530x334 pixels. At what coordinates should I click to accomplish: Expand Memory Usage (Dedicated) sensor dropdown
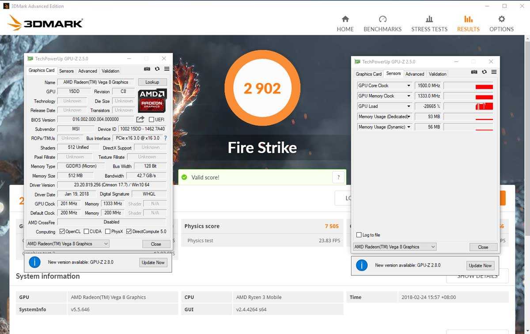[x=409, y=116]
